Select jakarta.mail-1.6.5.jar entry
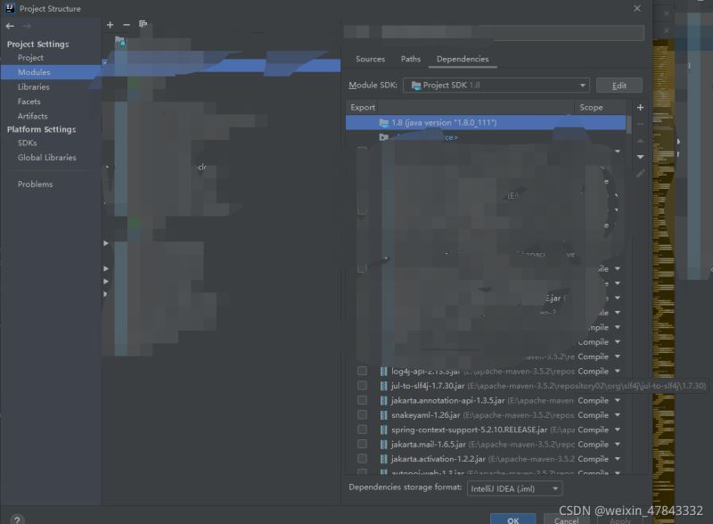This screenshot has width=713, height=524. point(485,444)
